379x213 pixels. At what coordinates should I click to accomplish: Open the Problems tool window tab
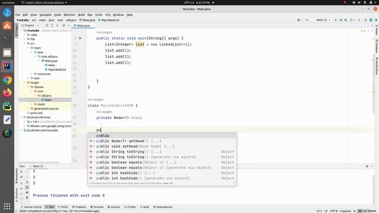click(x=79, y=207)
